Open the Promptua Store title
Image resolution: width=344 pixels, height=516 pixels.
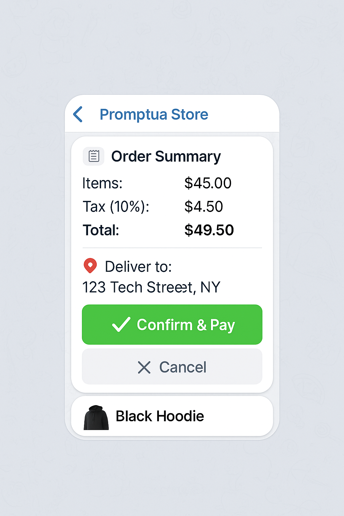click(x=154, y=115)
